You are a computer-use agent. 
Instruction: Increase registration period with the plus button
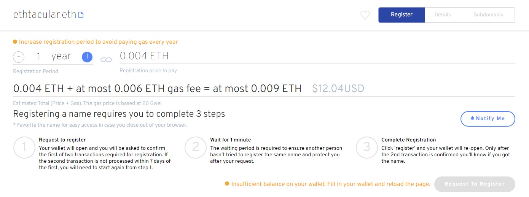pos(87,57)
